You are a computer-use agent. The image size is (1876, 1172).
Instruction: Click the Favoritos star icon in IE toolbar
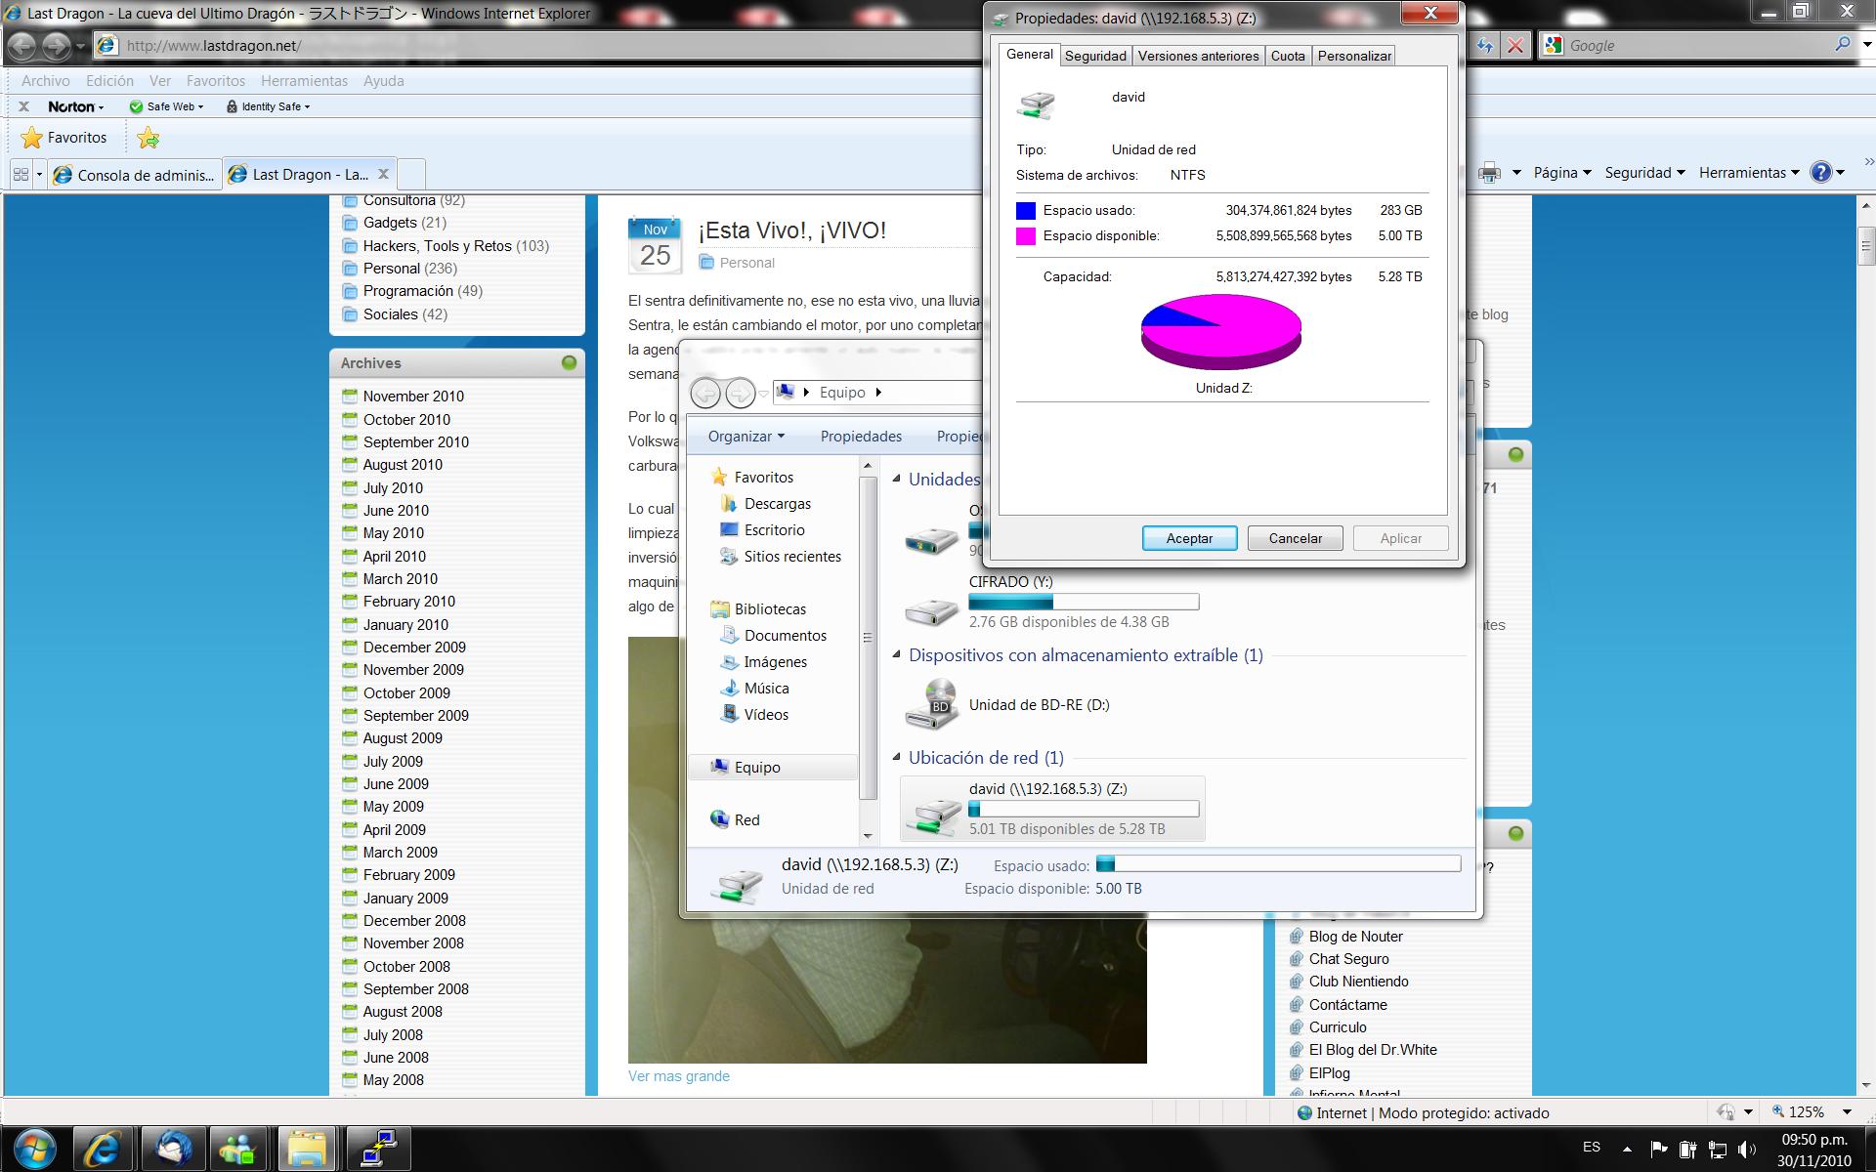click(x=33, y=138)
